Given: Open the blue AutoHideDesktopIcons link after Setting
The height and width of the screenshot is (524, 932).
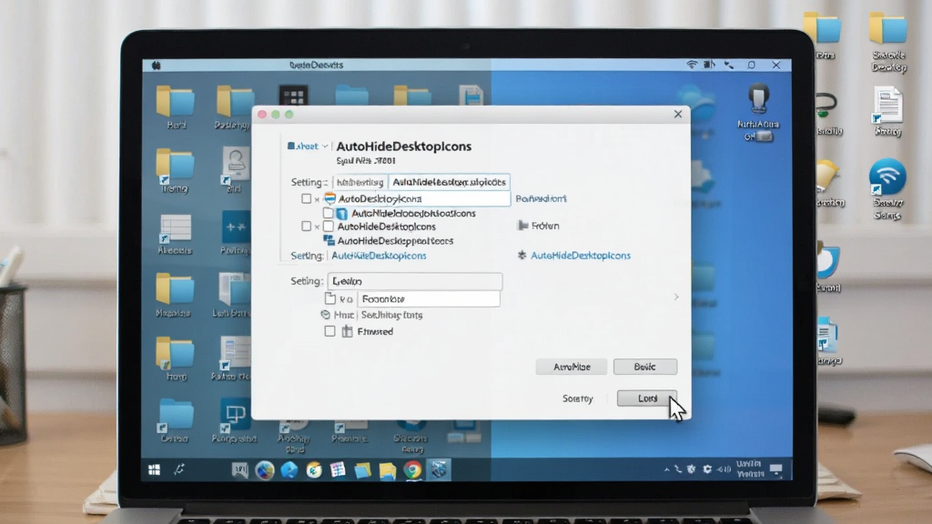Looking at the screenshot, I should click(379, 256).
